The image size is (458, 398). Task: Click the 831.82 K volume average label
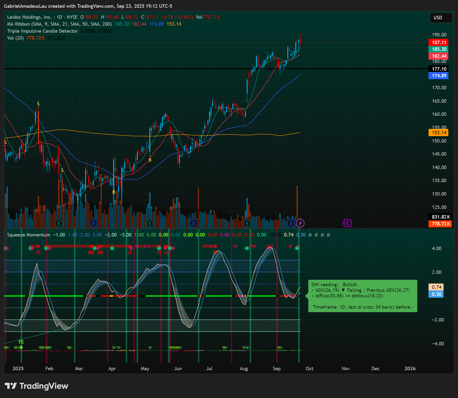440,217
